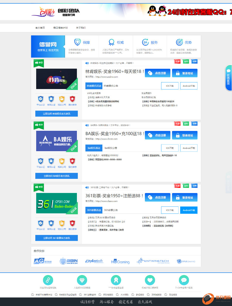Select the ba娱乐活动 tab

[94, 148]
